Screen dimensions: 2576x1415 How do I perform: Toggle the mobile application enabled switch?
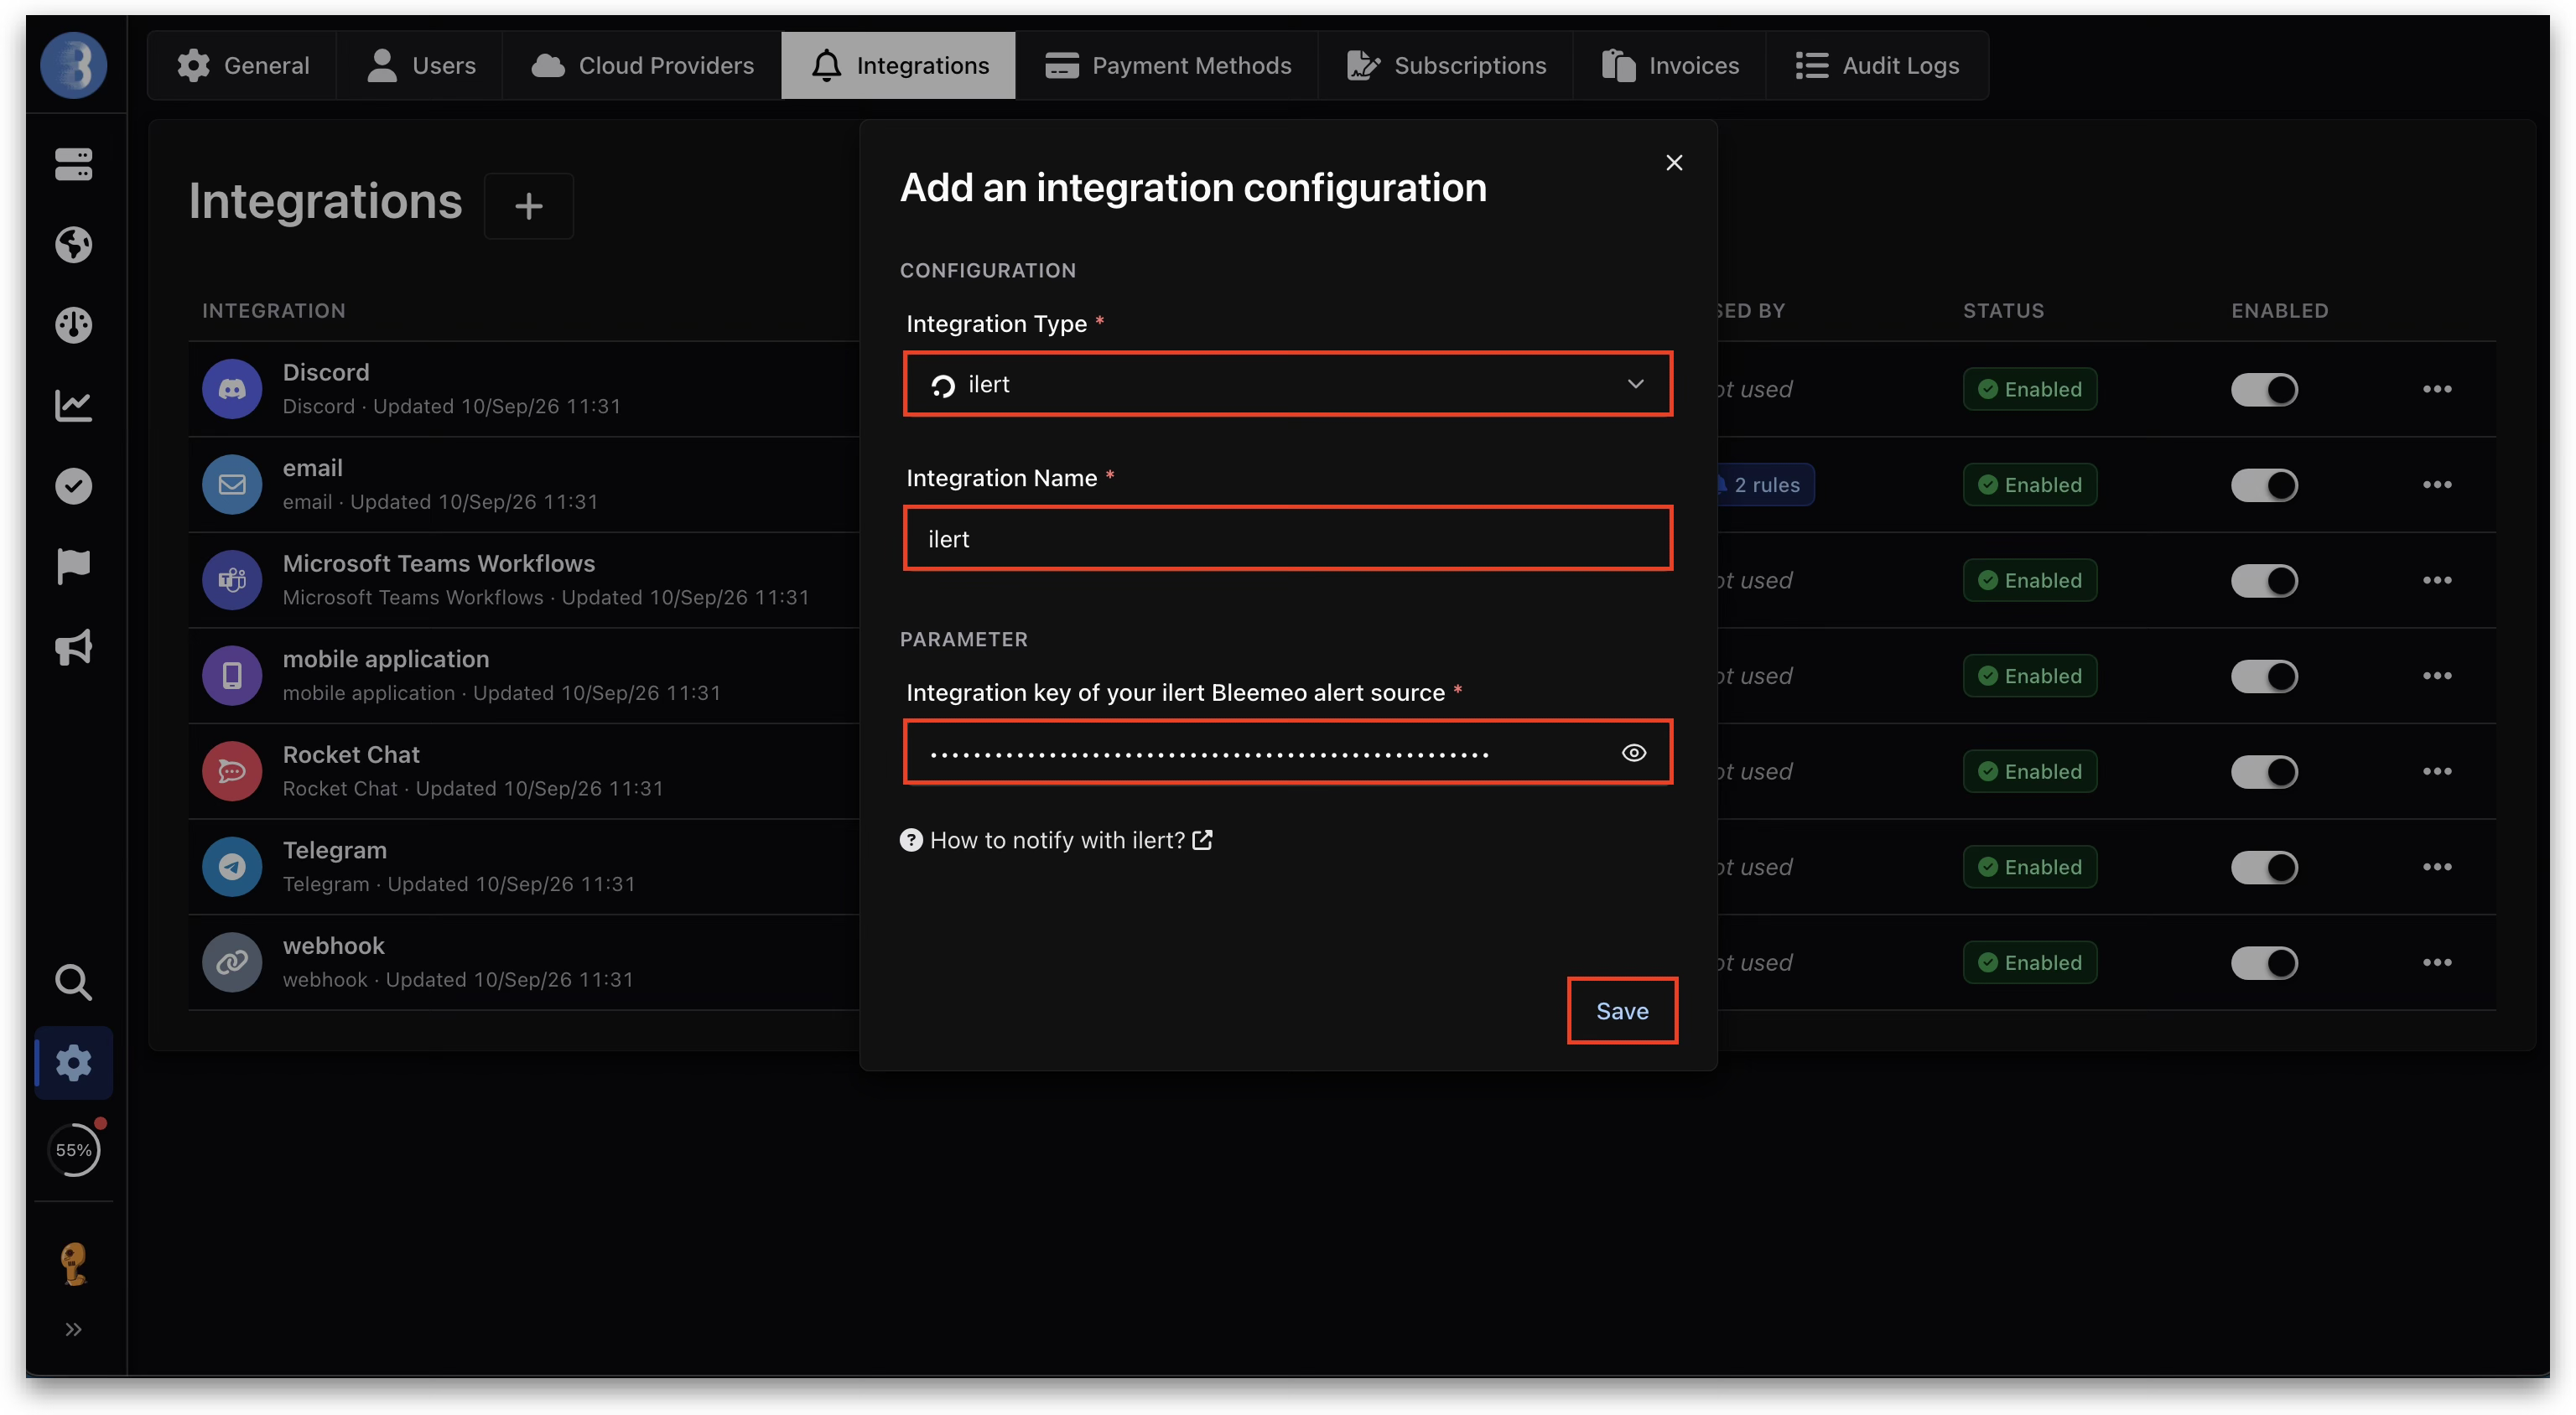[x=2264, y=676]
